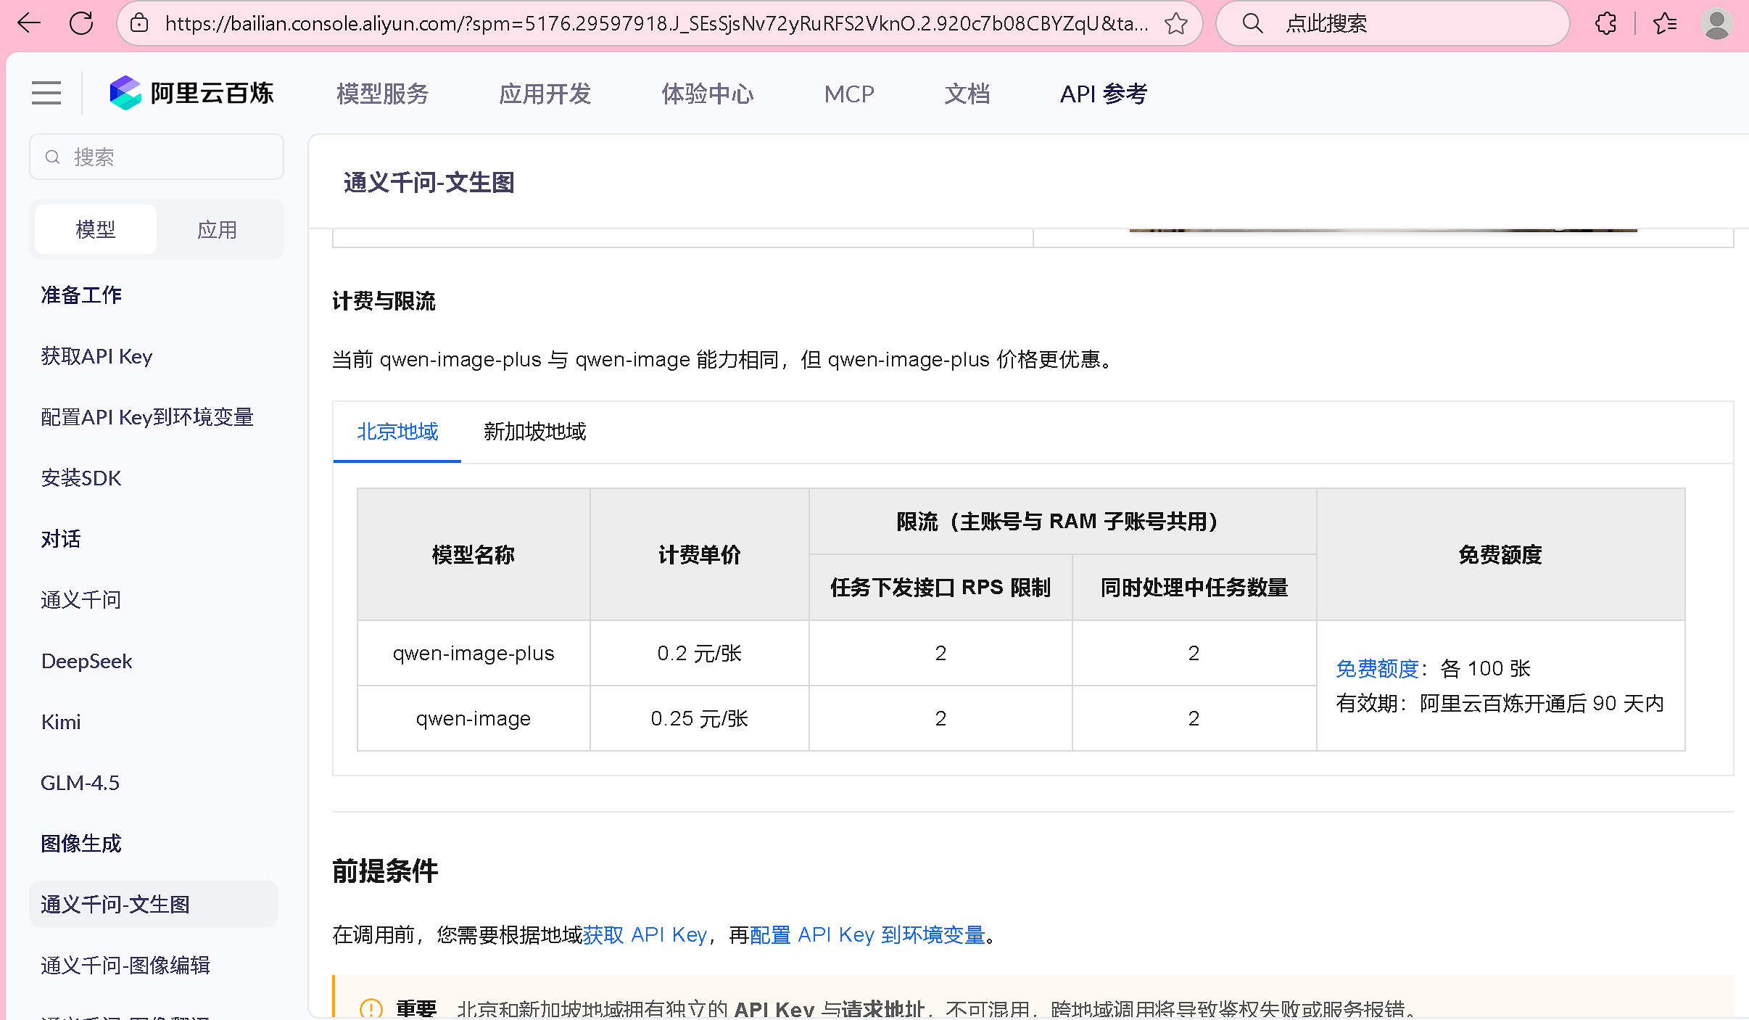Switch to 新加坡地域 tab
The height and width of the screenshot is (1020, 1749).
(534, 432)
